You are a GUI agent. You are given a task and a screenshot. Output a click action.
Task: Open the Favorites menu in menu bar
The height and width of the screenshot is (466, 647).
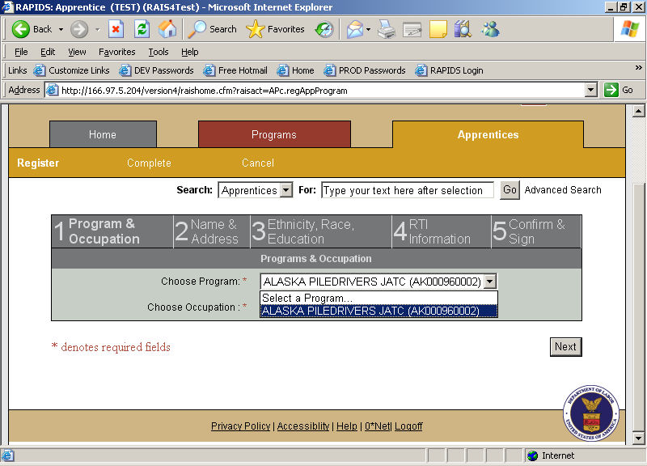pos(116,52)
